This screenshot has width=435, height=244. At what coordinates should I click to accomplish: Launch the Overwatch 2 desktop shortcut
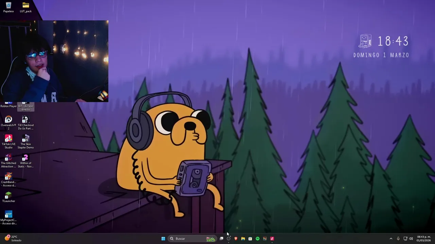click(8, 123)
